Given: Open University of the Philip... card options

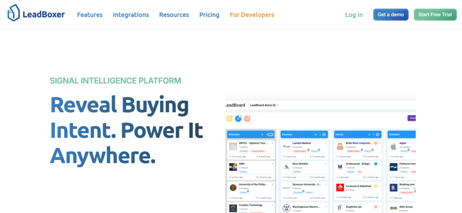Looking at the screenshot, I should pyautogui.click(x=273, y=185).
